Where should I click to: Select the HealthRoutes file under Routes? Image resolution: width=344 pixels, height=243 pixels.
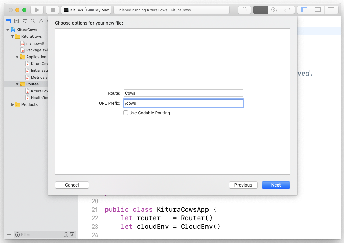[x=37, y=98]
